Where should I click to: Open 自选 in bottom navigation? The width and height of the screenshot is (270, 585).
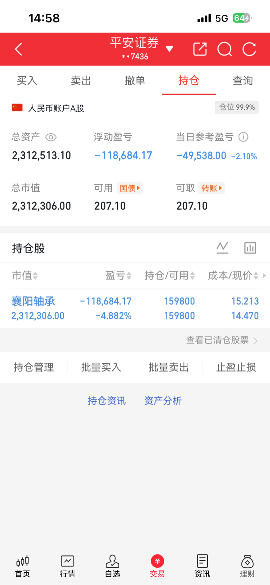[112, 566]
